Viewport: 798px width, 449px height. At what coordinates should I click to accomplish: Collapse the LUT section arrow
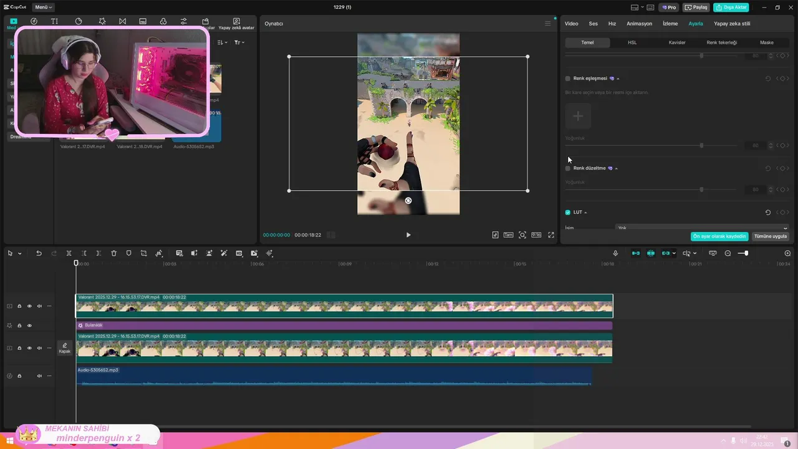click(585, 213)
